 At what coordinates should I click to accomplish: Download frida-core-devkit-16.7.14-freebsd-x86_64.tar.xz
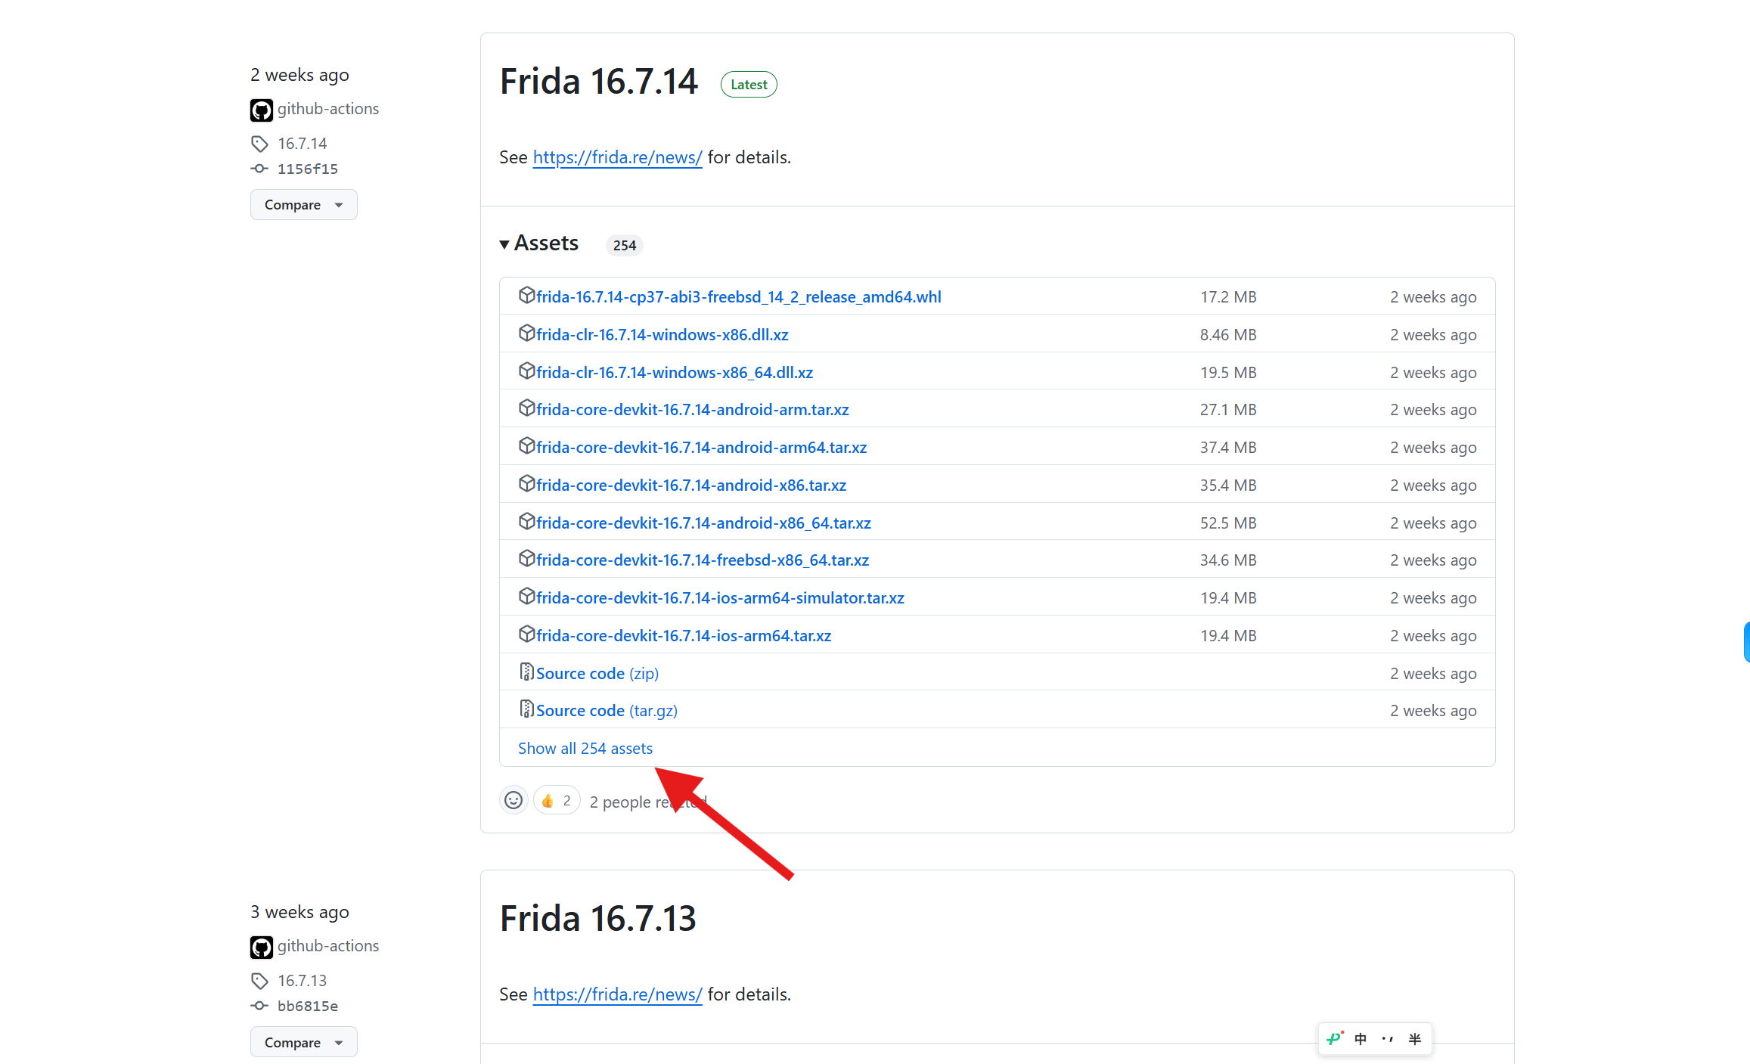click(x=703, y=560)
